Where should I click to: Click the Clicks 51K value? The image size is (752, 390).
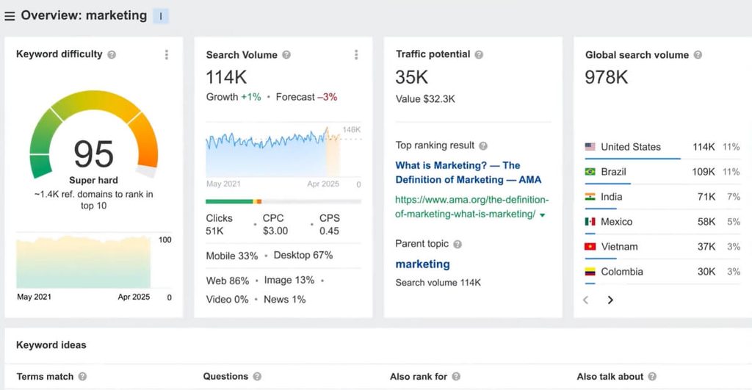[x=219, y=225]
